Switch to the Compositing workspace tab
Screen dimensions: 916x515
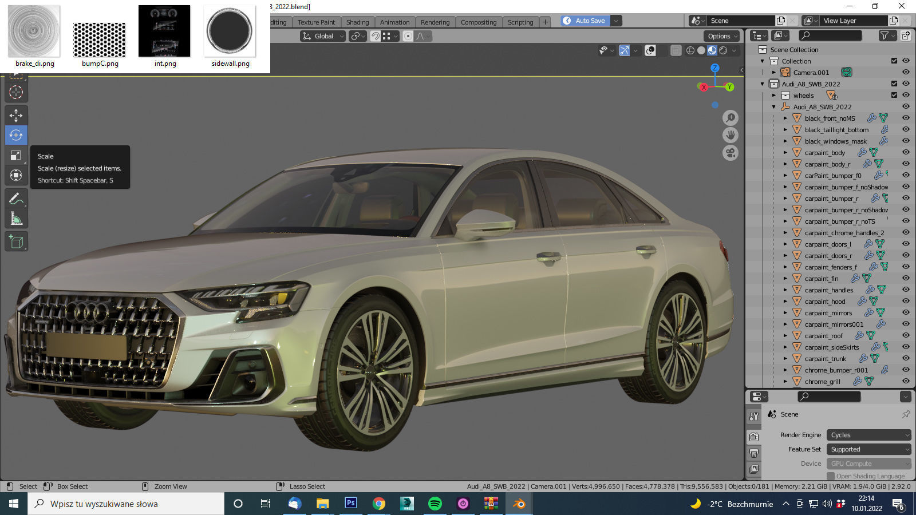point(479,22)
